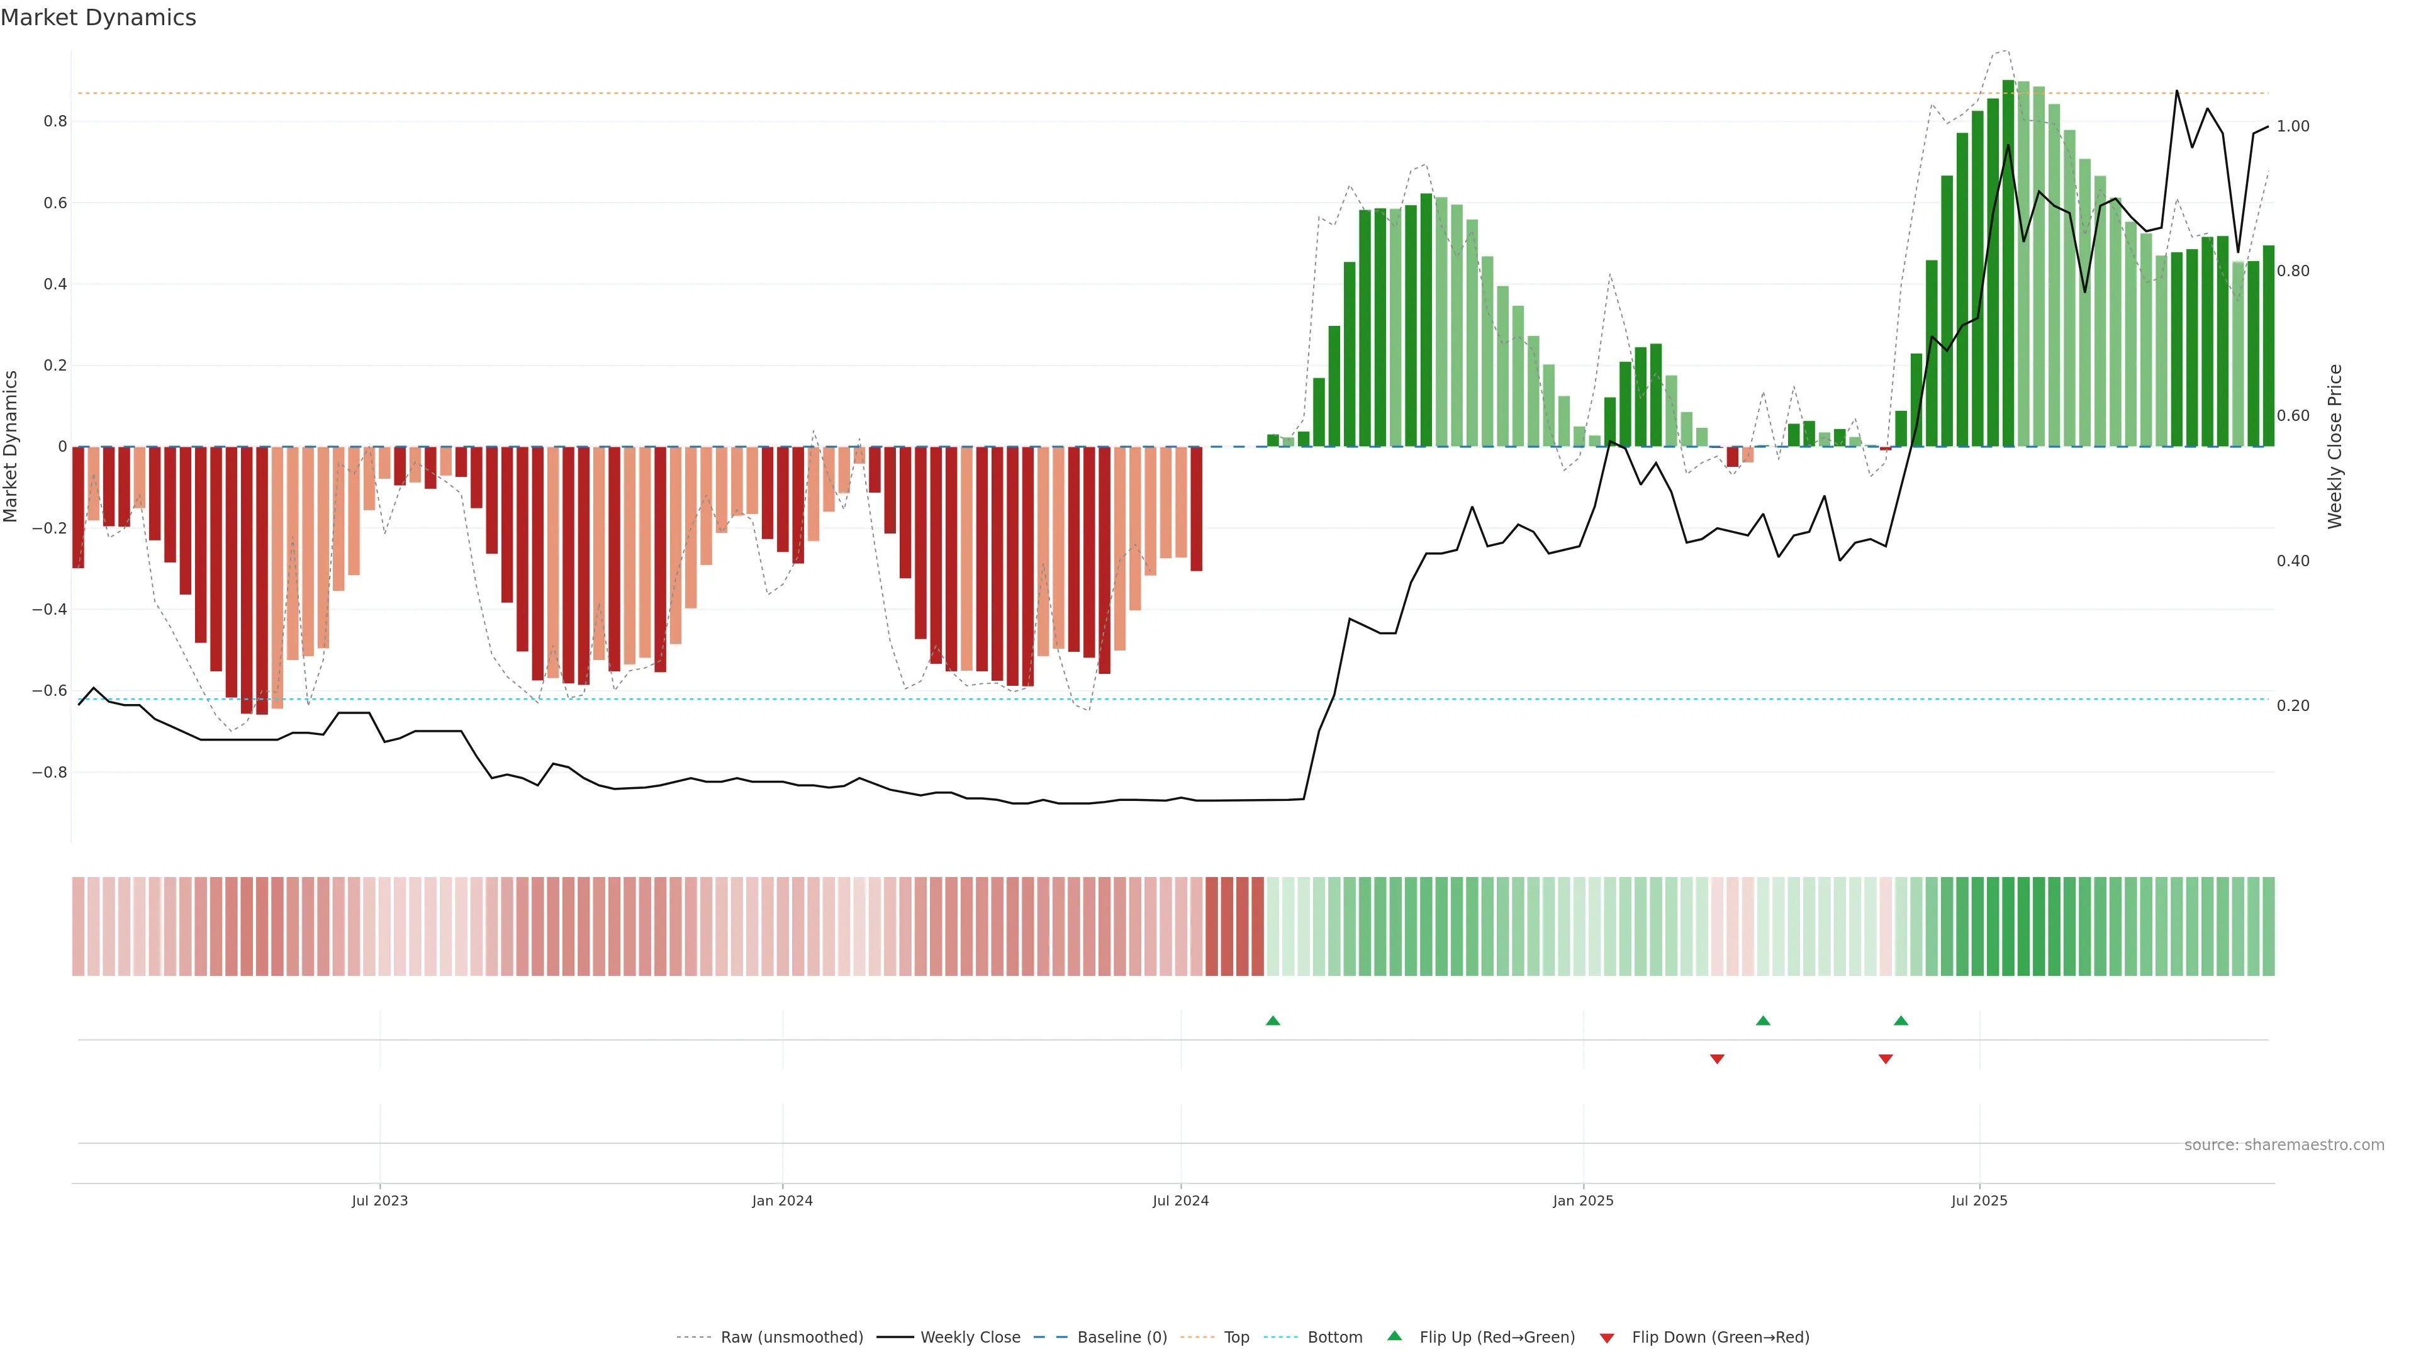This screenshot has width=2416, height=1359.
Task: Toggle the Weekly Close legend entry
Action: pos(970,1338)
